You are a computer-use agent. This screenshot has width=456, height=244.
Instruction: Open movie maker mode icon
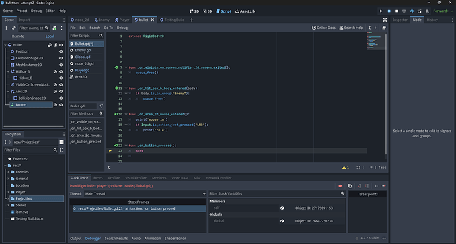427,11
